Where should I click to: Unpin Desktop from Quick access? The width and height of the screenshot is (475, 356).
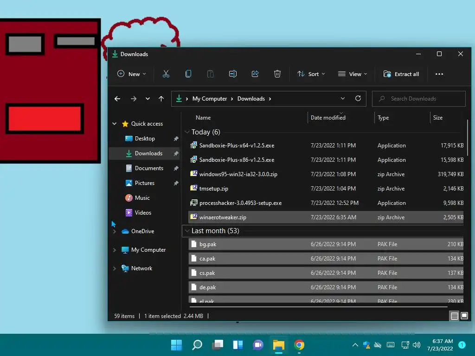176,139
